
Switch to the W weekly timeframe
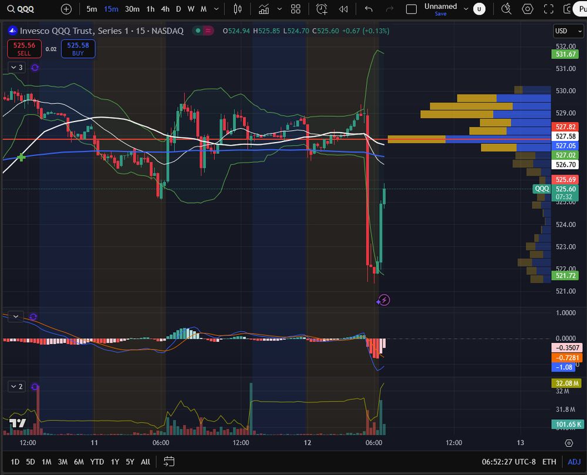(x=191, y=9)
